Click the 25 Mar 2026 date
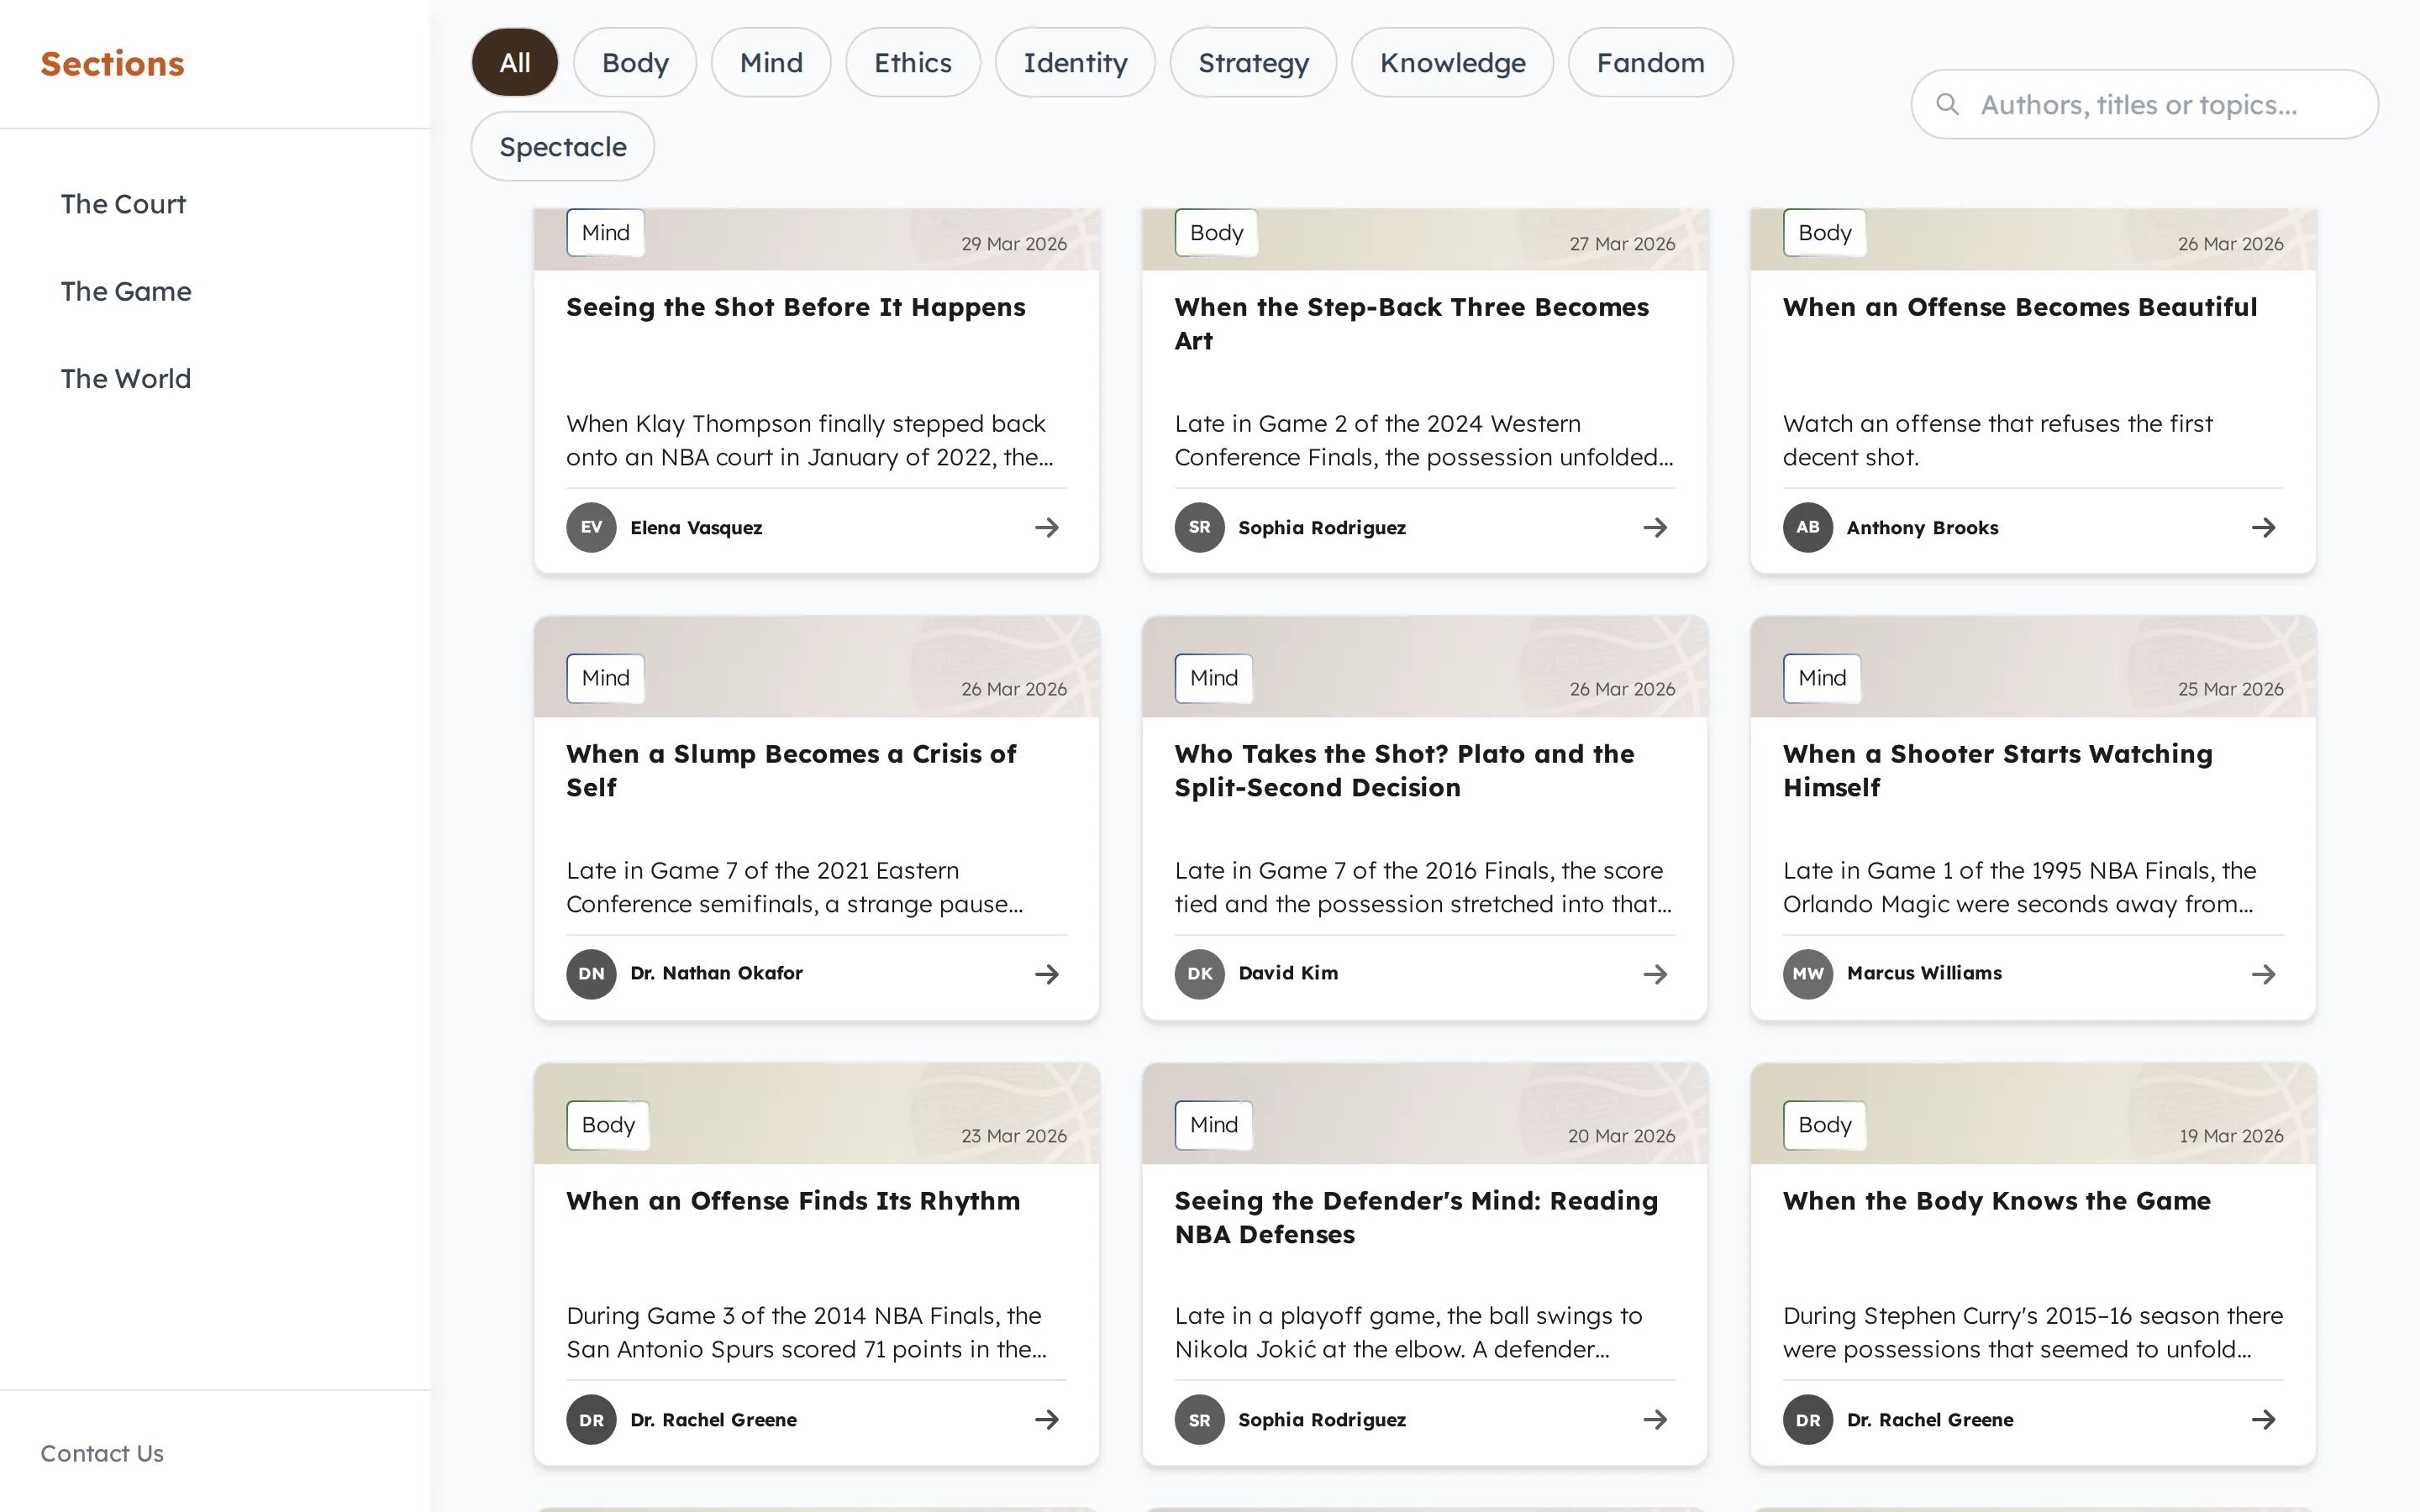The image size is (2420, 1512). tap(2230, 689)
